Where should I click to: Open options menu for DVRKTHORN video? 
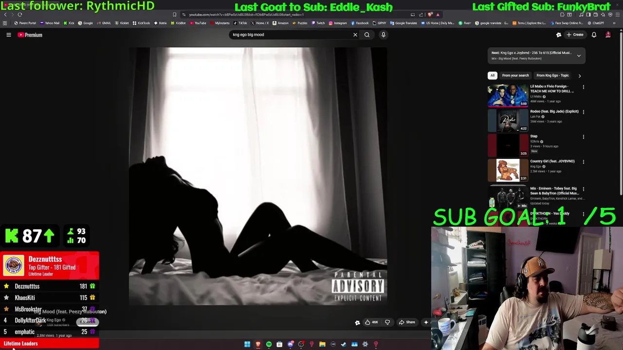584,214
